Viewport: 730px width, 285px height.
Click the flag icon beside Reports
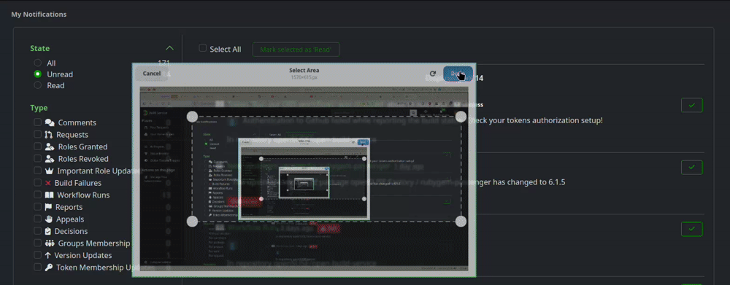(49, 207)
